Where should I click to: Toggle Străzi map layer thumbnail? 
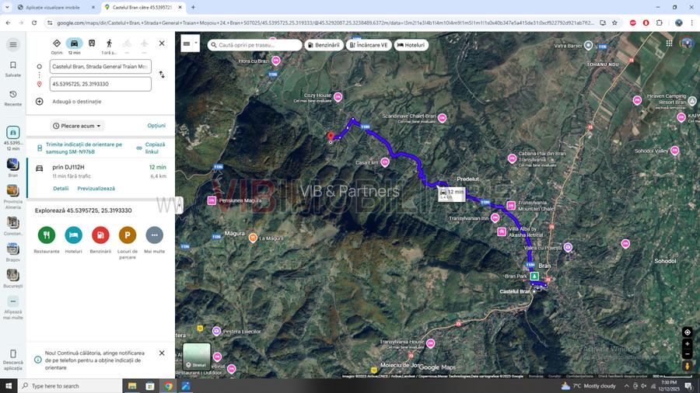[197, 356]
